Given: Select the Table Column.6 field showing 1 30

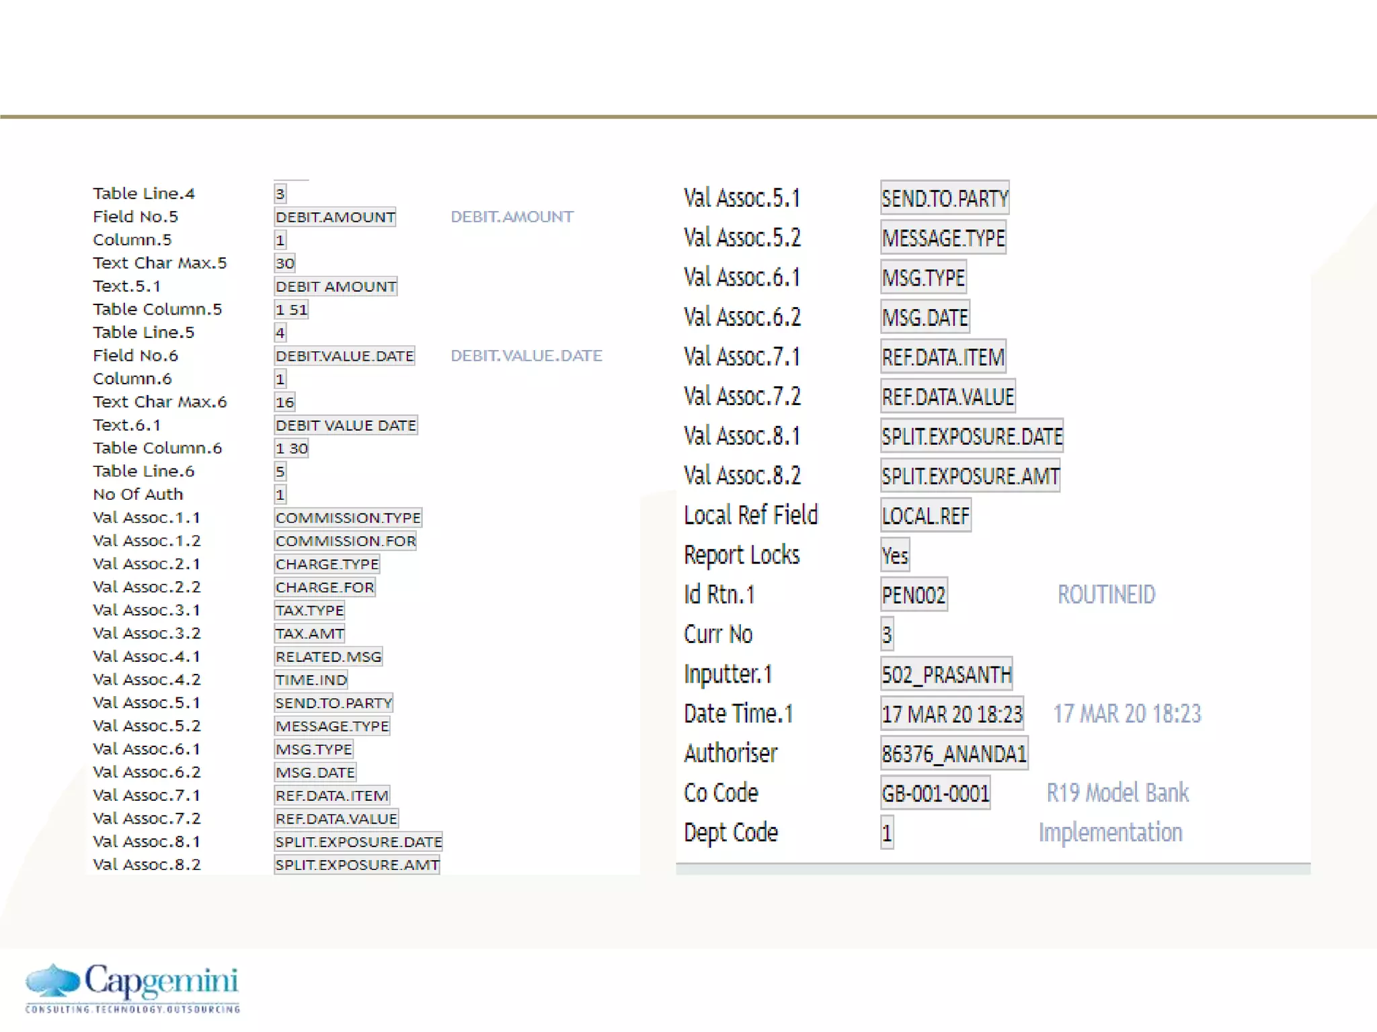Looking at the screenshot, I should coord(291,448).
